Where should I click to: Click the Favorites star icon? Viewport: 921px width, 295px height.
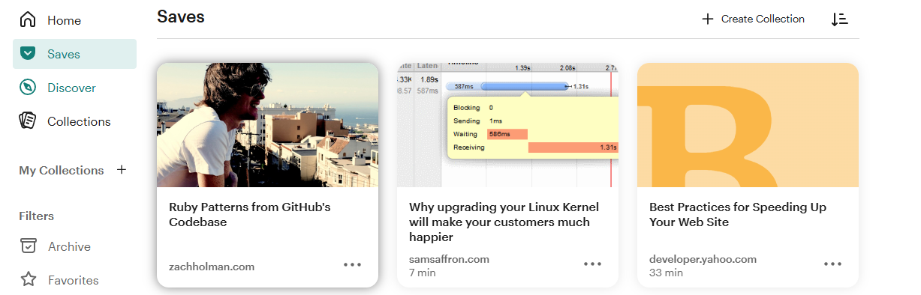click(x=29, y=280)
